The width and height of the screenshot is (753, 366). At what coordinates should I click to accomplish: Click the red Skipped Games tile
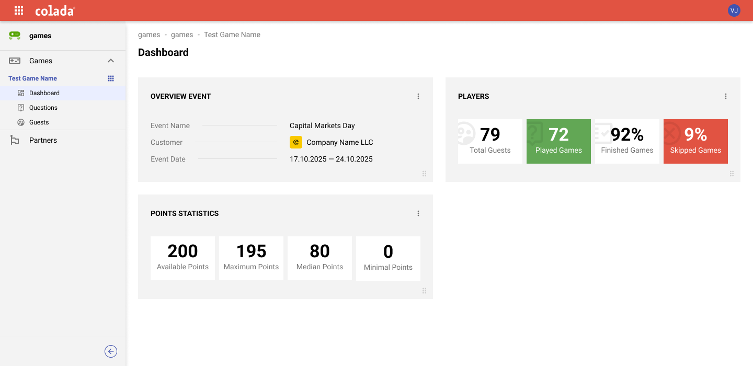coord(695,141)
